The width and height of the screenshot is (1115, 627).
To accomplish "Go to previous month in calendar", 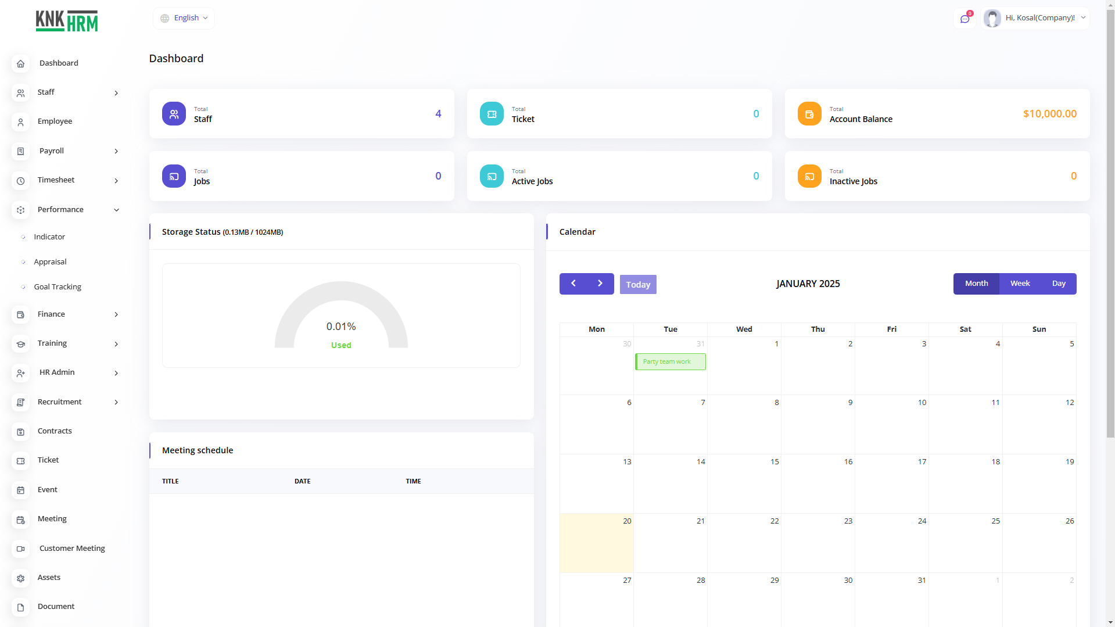I will (x=573, y=284).
